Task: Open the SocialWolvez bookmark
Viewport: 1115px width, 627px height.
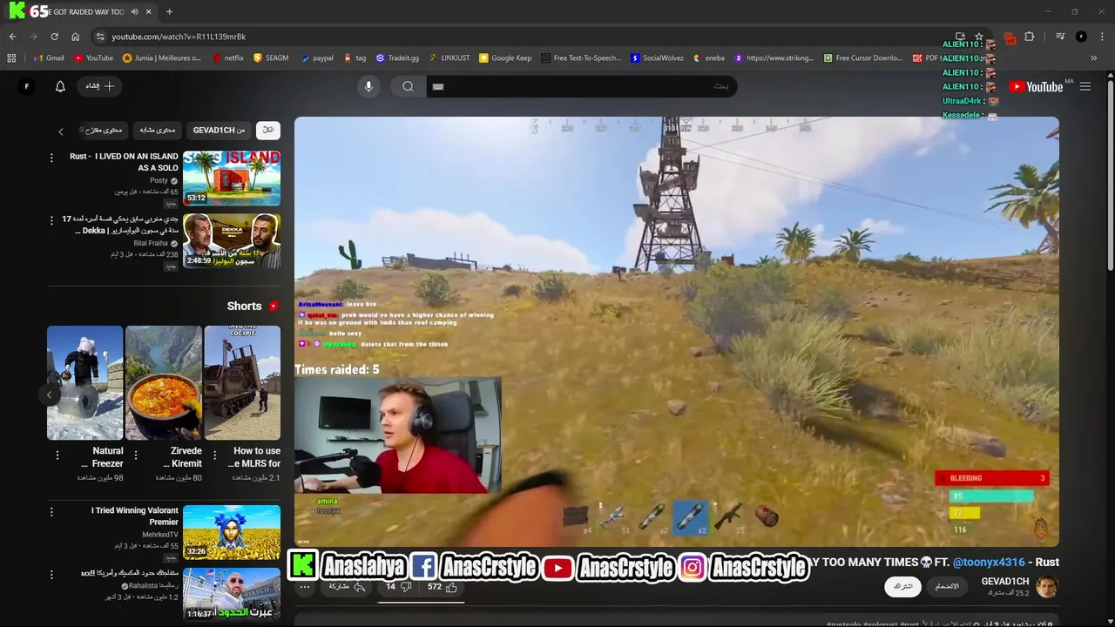Action: [657, 58]
